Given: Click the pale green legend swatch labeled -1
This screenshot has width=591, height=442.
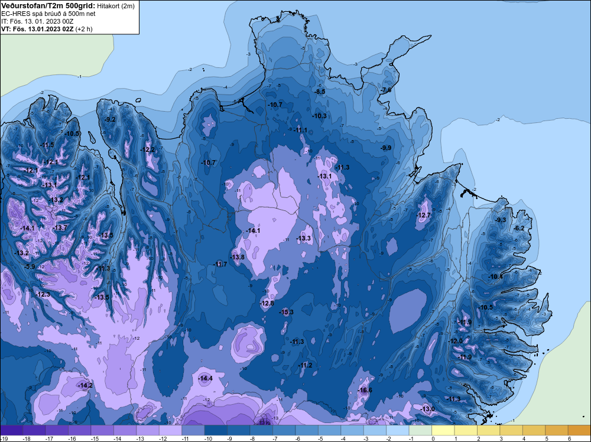Looking at the screenshot, I should pyautogui.click(x=420, y=430).
